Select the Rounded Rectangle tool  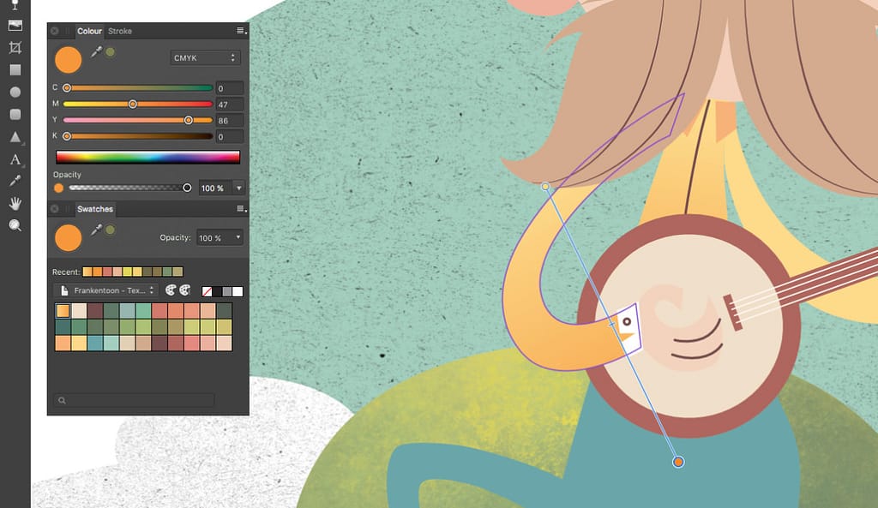pyautogui.click(x=14, y=114)
